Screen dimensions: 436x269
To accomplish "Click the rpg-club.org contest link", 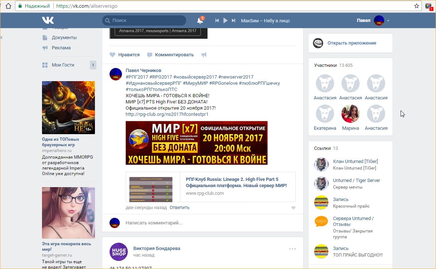I will point(167,114).
